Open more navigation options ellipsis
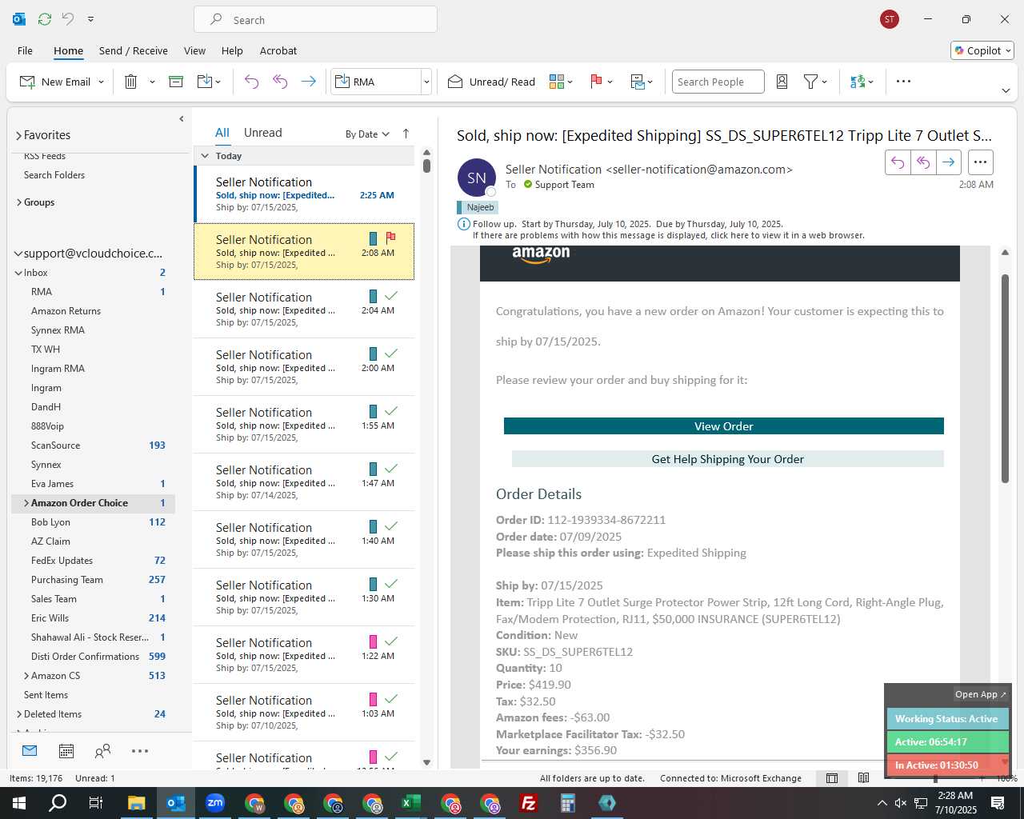The image size is (1024, 819). click(x=140, y=750)
